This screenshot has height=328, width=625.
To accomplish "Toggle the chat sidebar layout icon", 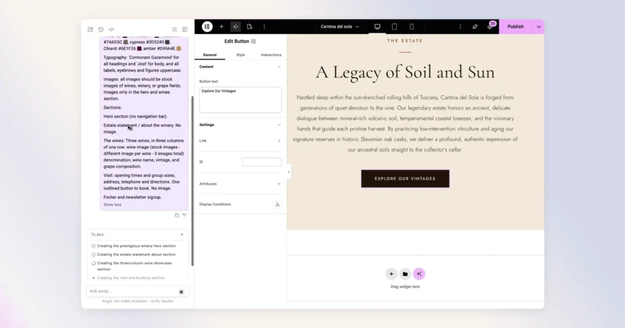I will (x=185, y=29).
